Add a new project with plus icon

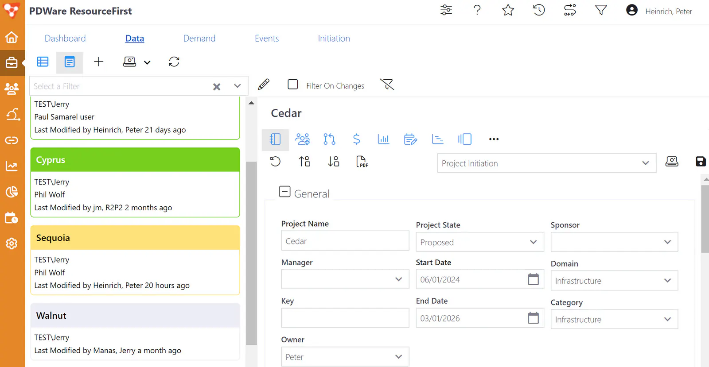[99, 62]
